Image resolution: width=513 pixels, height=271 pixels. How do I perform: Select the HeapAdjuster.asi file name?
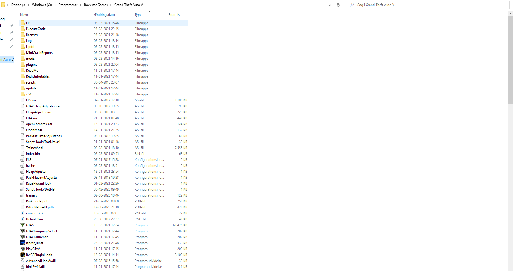[x=39, y=112]
